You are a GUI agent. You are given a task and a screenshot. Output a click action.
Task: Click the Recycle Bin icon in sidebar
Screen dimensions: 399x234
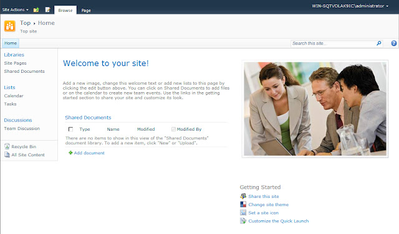[7, 146]
